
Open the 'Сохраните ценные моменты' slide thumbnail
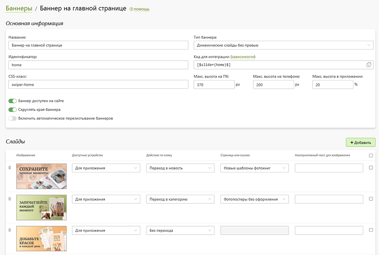pyautogui.click(x=41, y=176)
